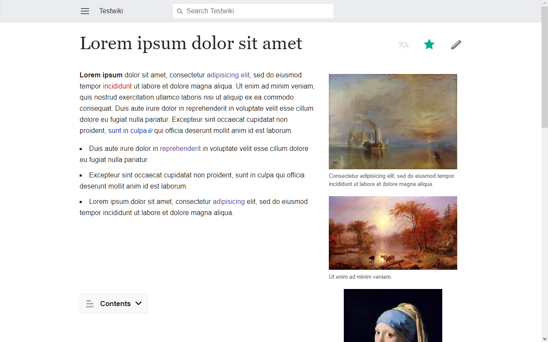This screenshot has width=548, height=342.
Task: Click the scrollbar up arrow
Action: click(x=545, y=3)
